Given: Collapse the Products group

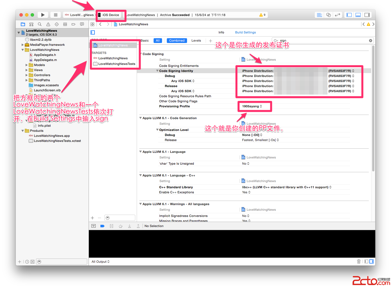Looking at the screenshot, I should pyautogui.click(x=23, y=131).
